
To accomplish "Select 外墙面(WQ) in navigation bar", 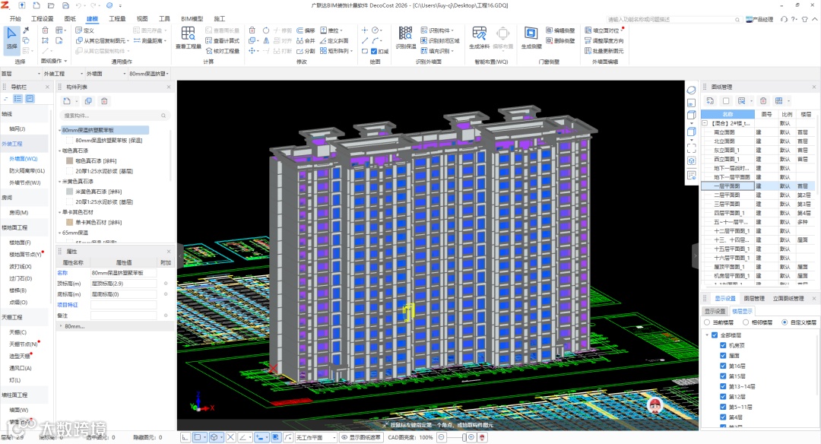I will click(24, 159).
